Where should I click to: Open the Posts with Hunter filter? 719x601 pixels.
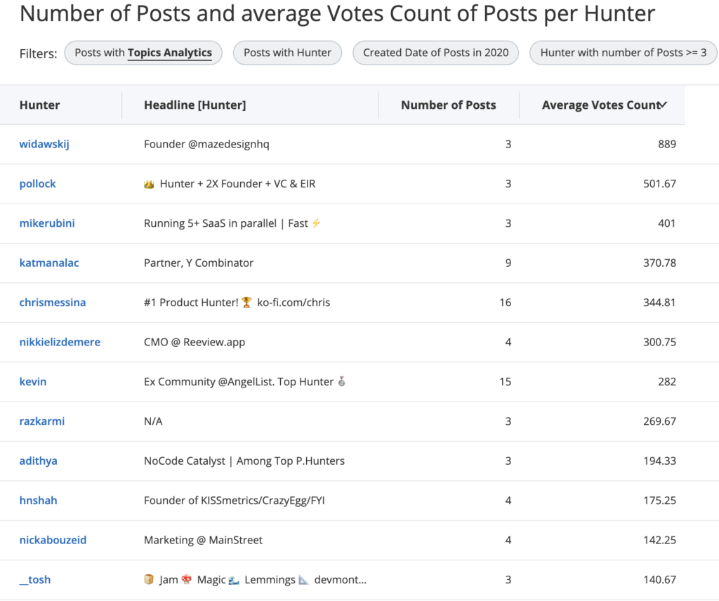pyautogui.click(x=287, y=53)
